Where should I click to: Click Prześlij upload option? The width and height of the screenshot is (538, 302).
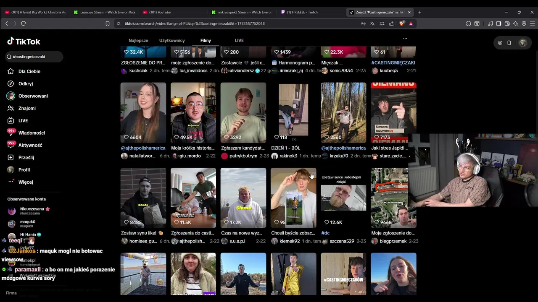(21, 157)
